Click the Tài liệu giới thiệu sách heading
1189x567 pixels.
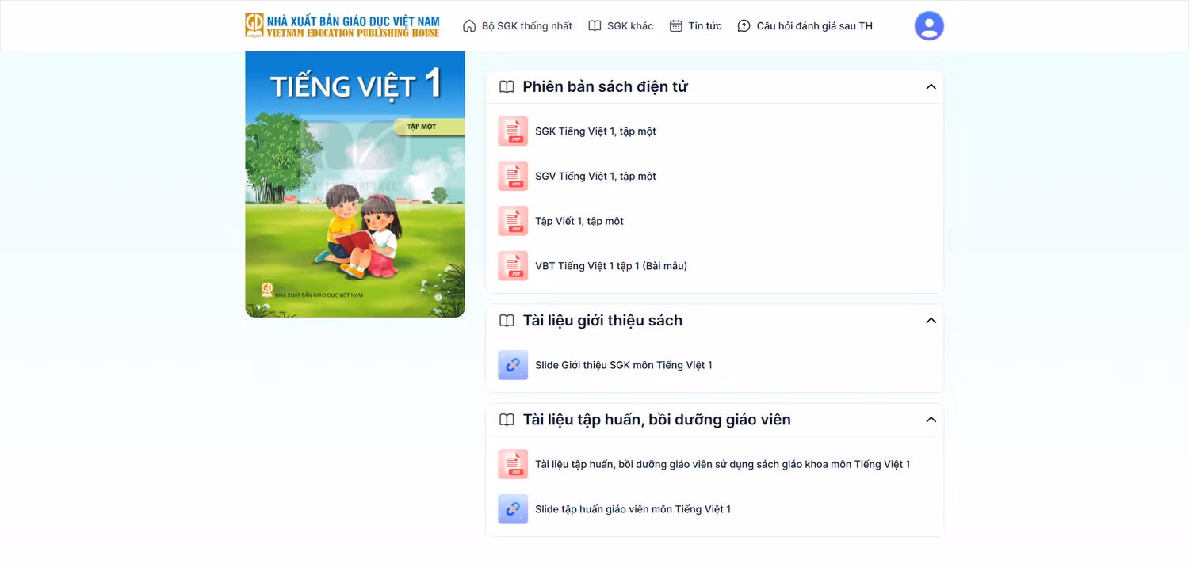pyautogui.click(x=602, y=321)
